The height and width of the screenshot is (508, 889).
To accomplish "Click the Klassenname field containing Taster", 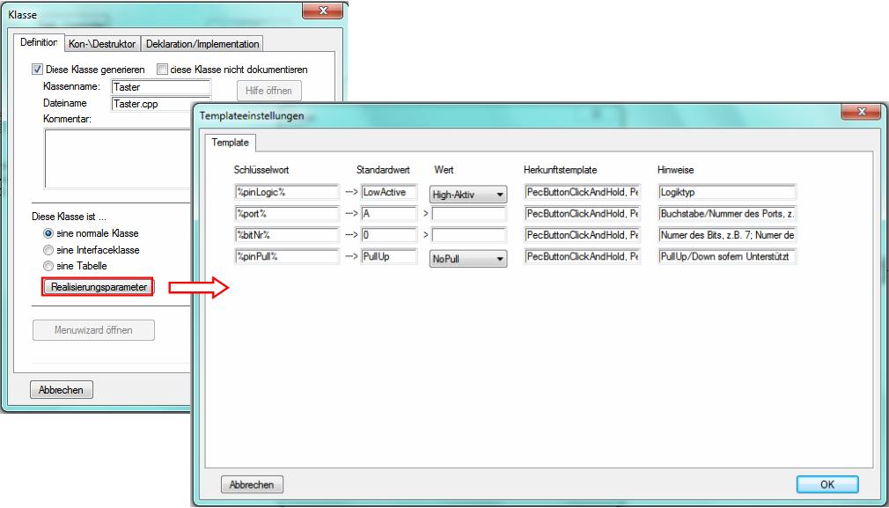I will (161, 87).
